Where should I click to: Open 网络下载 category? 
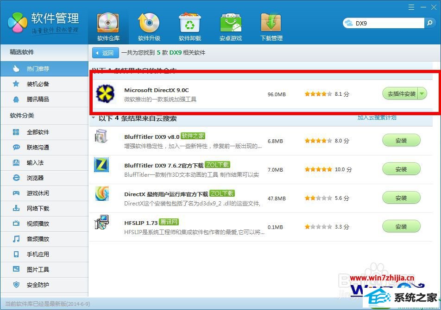44,208
